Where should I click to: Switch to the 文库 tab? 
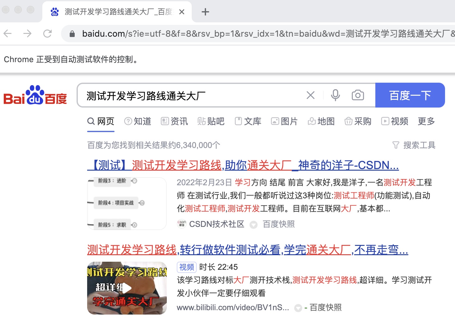point(248,121)
